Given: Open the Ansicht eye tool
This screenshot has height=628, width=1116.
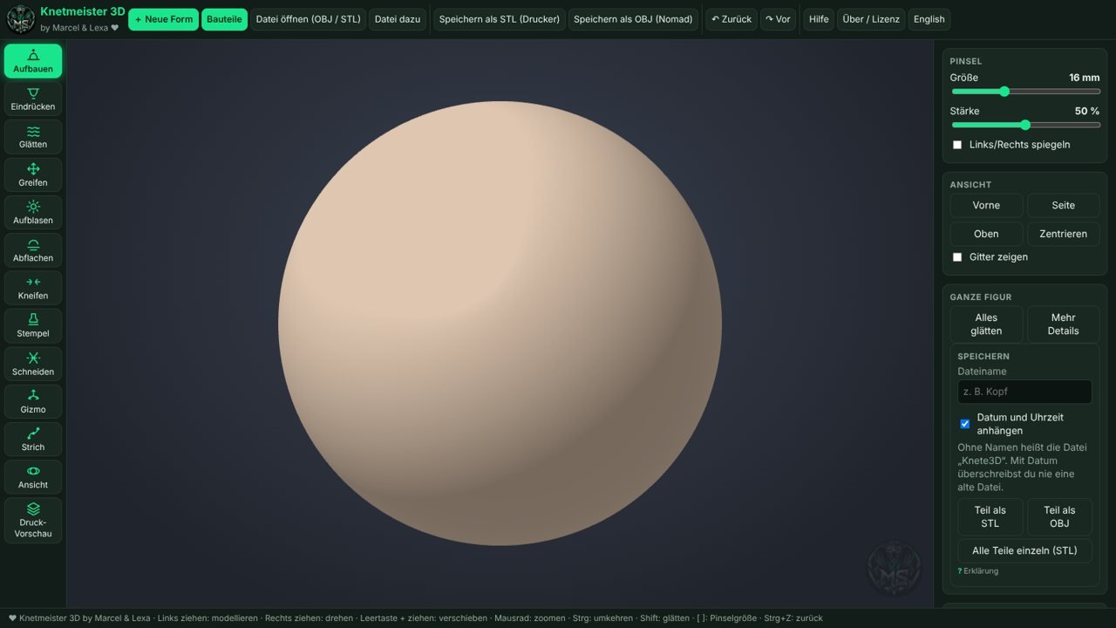Looking at the screenshot, I should click(x=33, y=477).
